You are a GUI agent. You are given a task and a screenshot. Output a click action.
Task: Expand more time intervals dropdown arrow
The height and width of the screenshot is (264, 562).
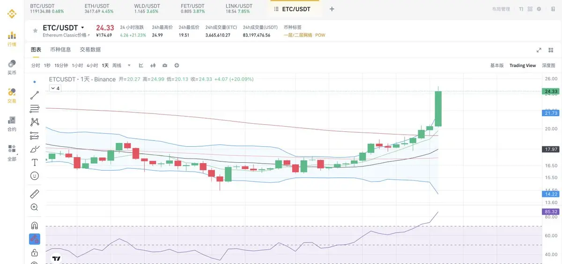coord(129,65)
